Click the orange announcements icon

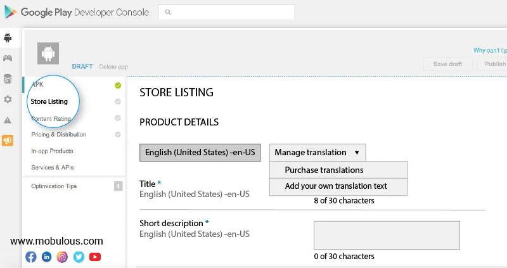8,140
